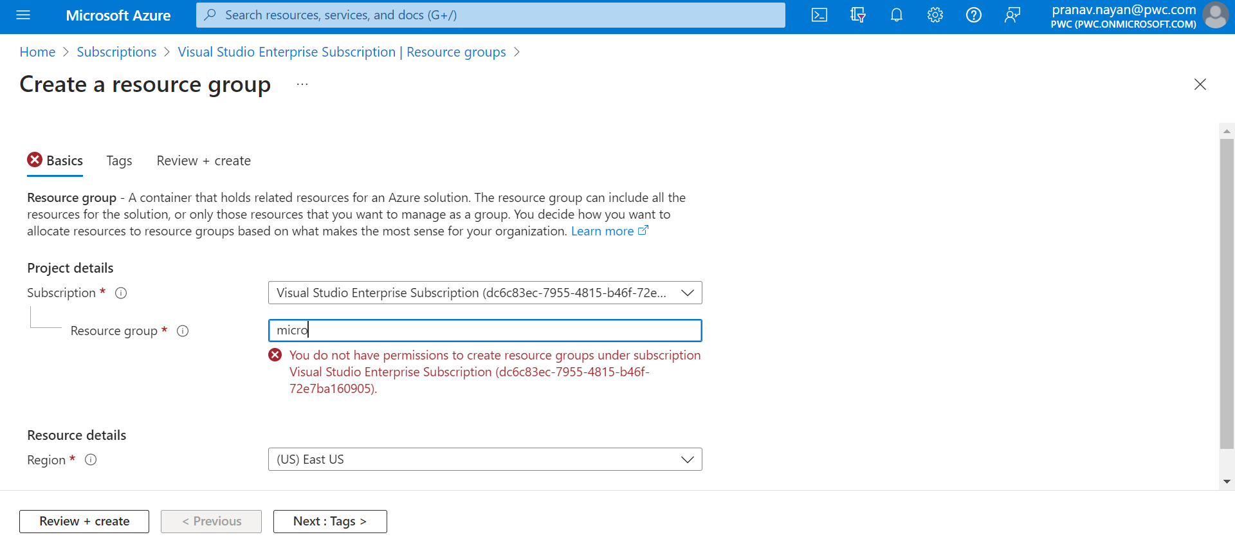Click the account avatar picture

pyautogui.click(x=1216, y=15)
